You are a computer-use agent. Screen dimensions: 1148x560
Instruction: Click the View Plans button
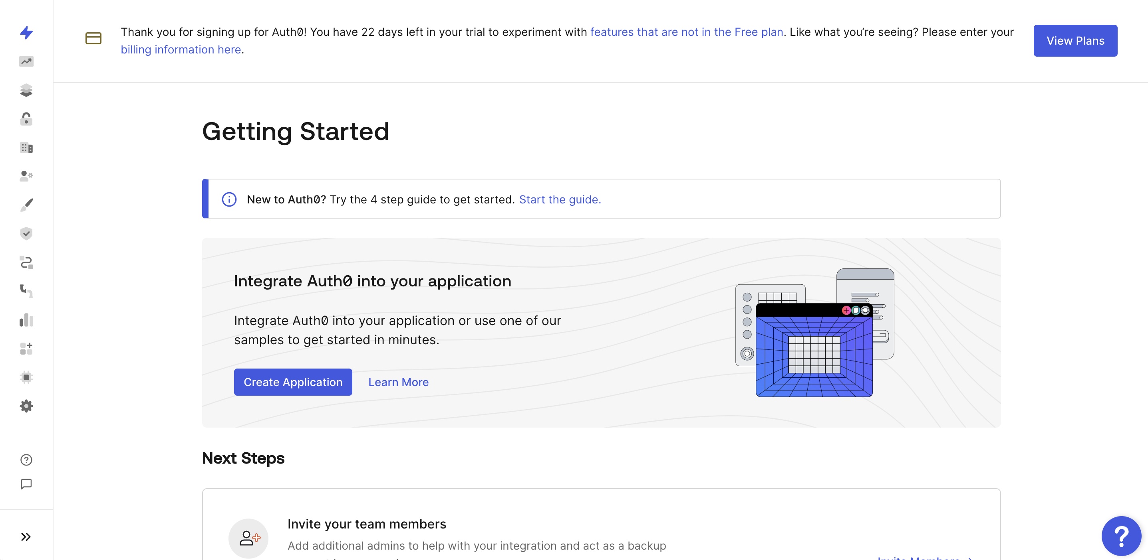(1075, 41)
